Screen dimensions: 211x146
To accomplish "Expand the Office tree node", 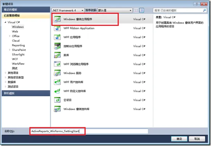I will pyautogui.click(x=10, y=36).
